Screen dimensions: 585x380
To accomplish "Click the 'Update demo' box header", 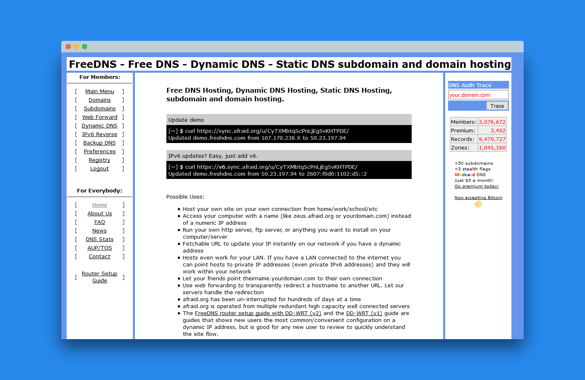I will pos(289,120).
